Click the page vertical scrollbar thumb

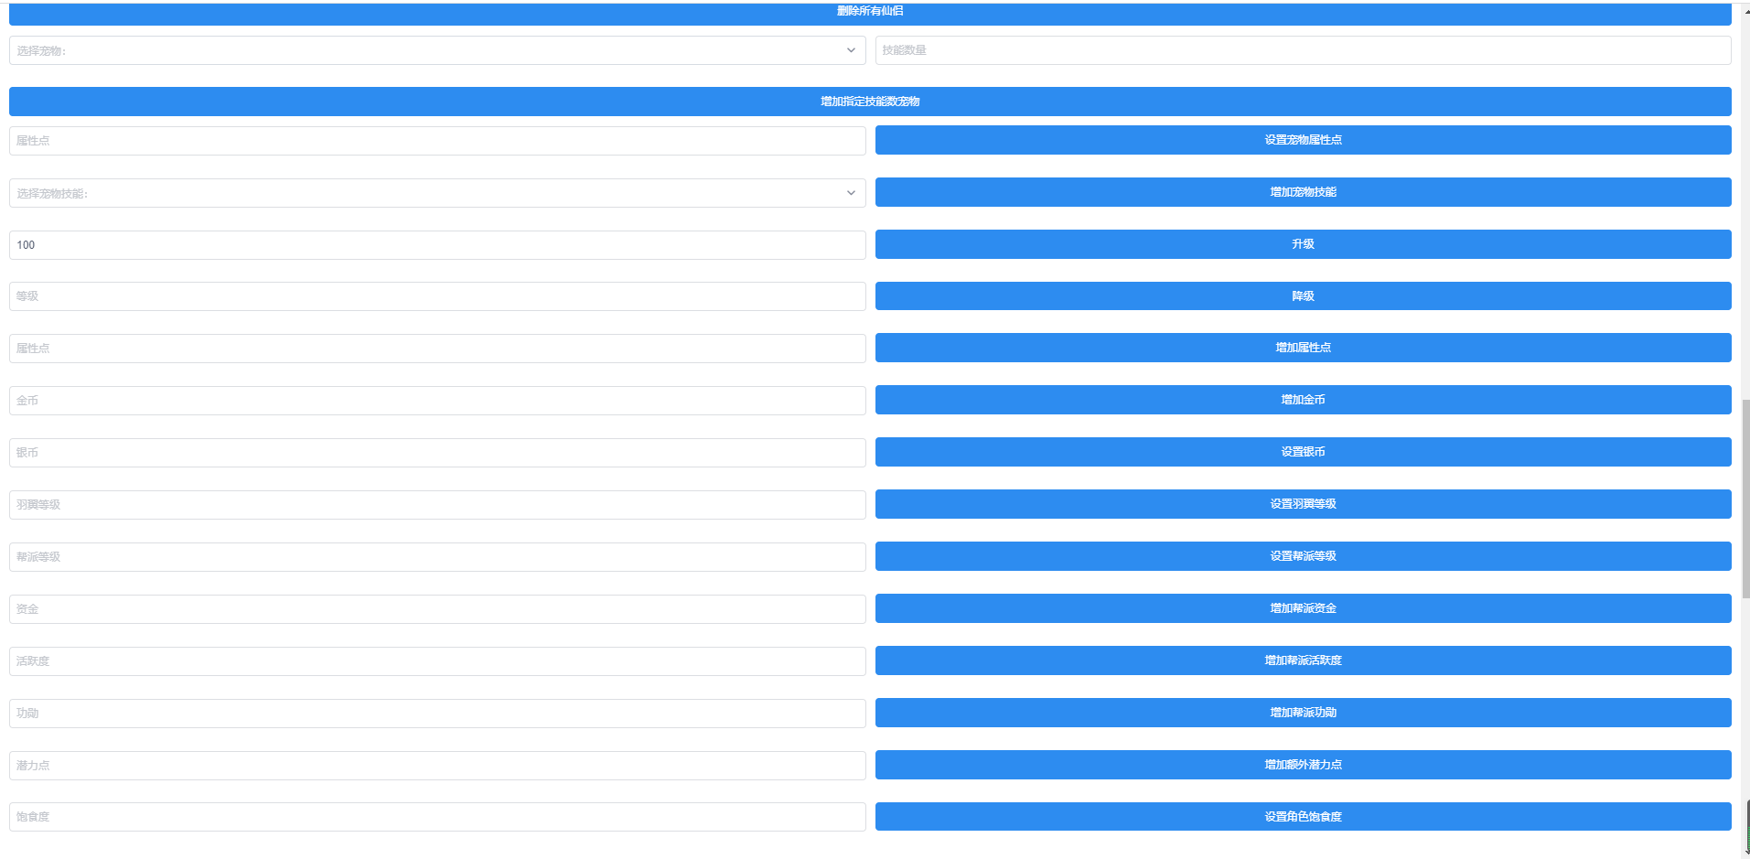1745,499
